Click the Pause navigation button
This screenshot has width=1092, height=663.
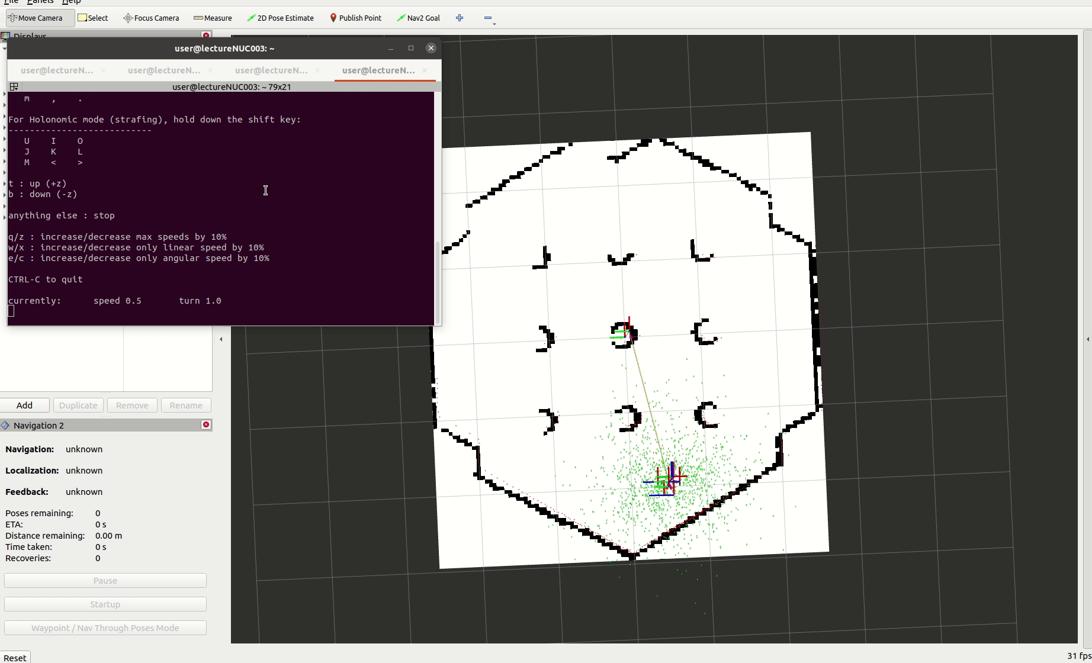pyautogui.click(x=105, y=580)
